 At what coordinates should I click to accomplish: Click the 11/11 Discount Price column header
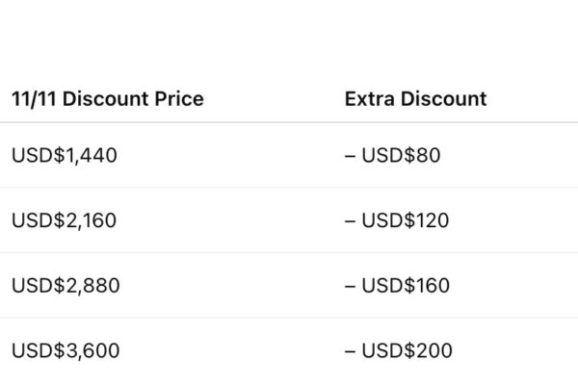pos(107,99)
